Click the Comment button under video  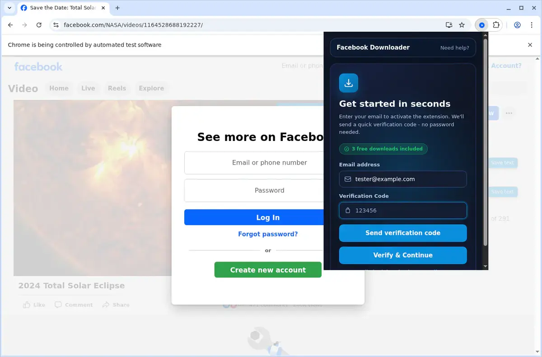tap(74, 305)
